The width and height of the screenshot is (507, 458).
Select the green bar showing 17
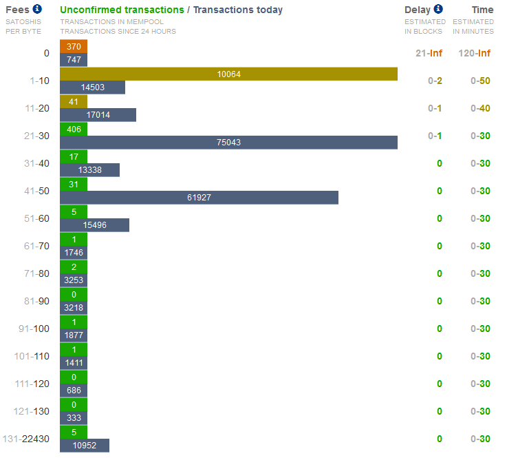(x=74, y=156)
